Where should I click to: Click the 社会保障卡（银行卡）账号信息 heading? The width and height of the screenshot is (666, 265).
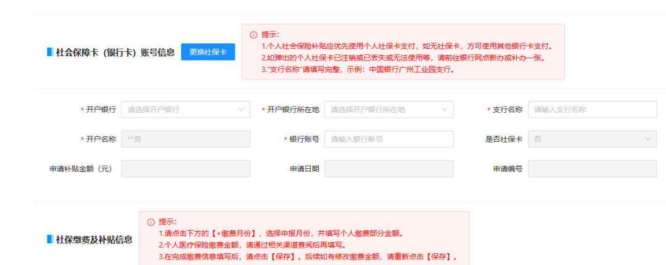tap(115, 52)
